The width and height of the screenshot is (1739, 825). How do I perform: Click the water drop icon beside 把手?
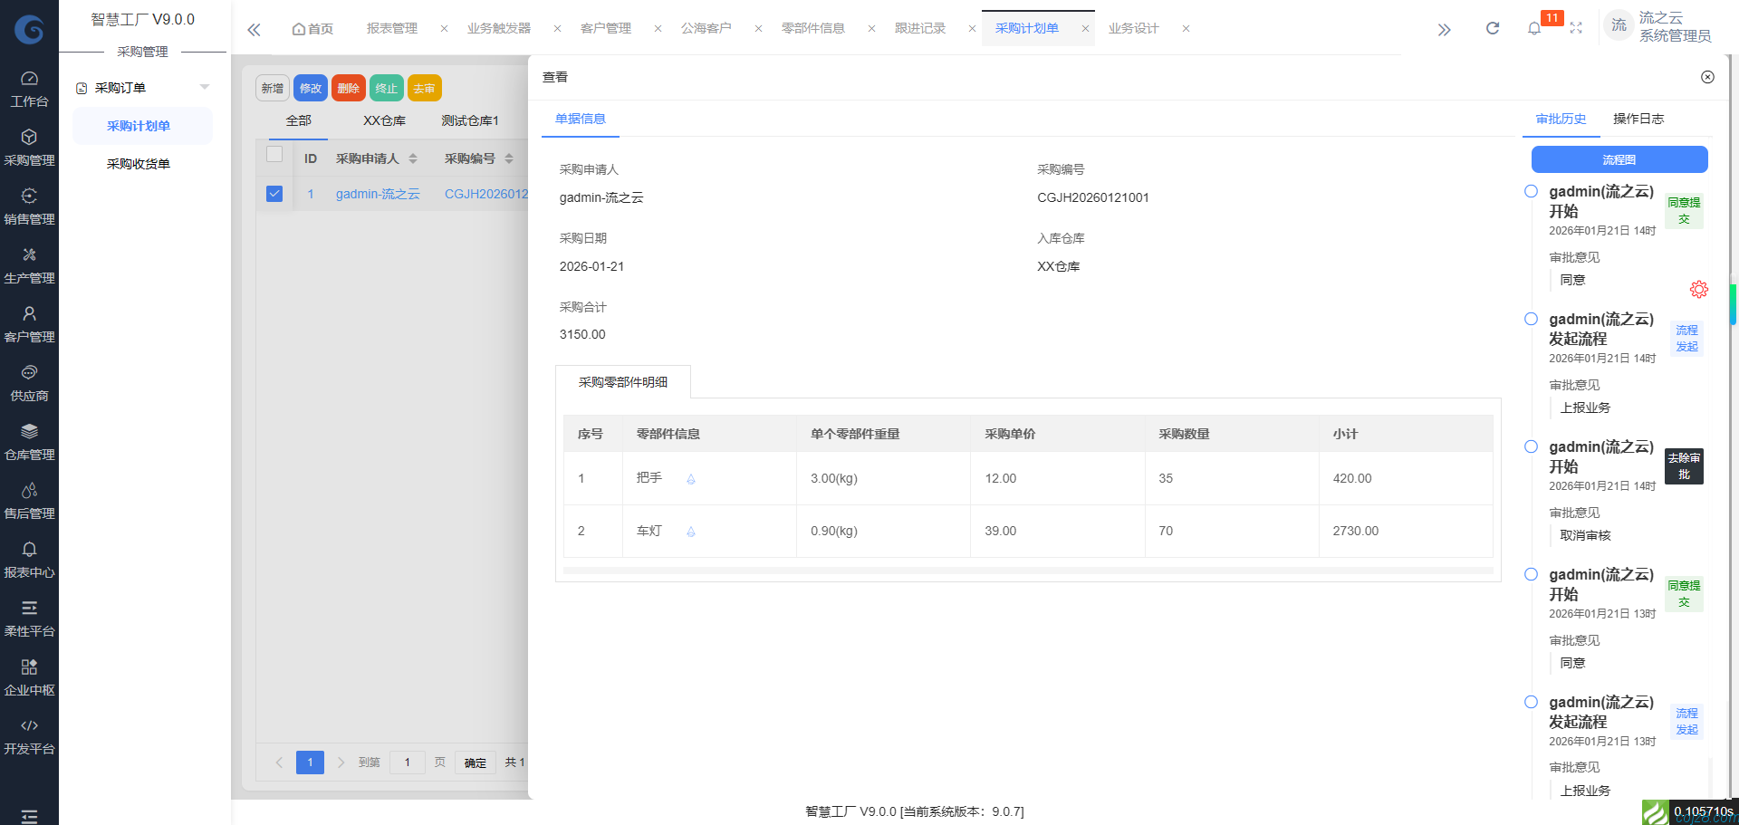click(691, 479)
